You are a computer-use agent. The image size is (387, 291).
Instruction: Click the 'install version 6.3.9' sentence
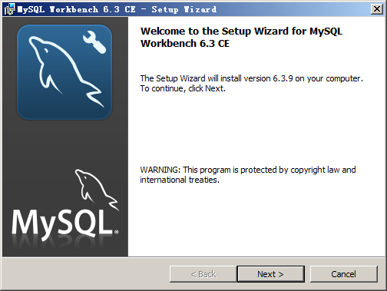click(x=252, y=78)
